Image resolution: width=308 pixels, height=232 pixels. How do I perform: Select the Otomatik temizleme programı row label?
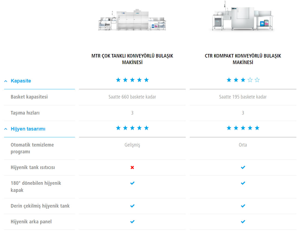[32, 148]
